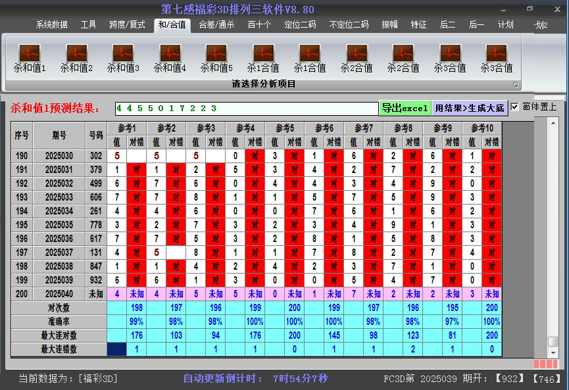Select the period cell 2025033
Screen dimensions: 569x390
click(59, 197)
